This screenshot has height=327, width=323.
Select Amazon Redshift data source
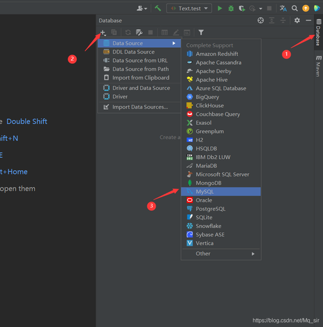coord(221,54)
